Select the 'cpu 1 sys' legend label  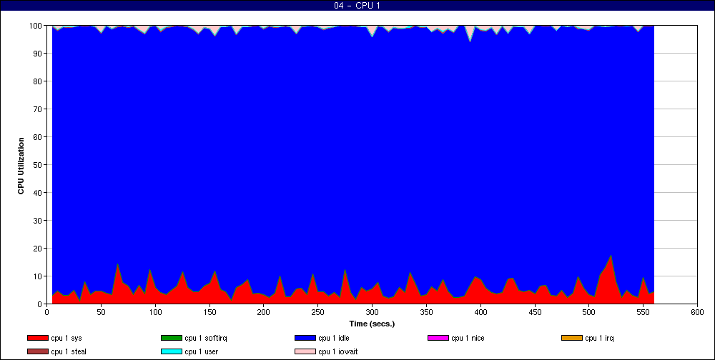point(66,338)
